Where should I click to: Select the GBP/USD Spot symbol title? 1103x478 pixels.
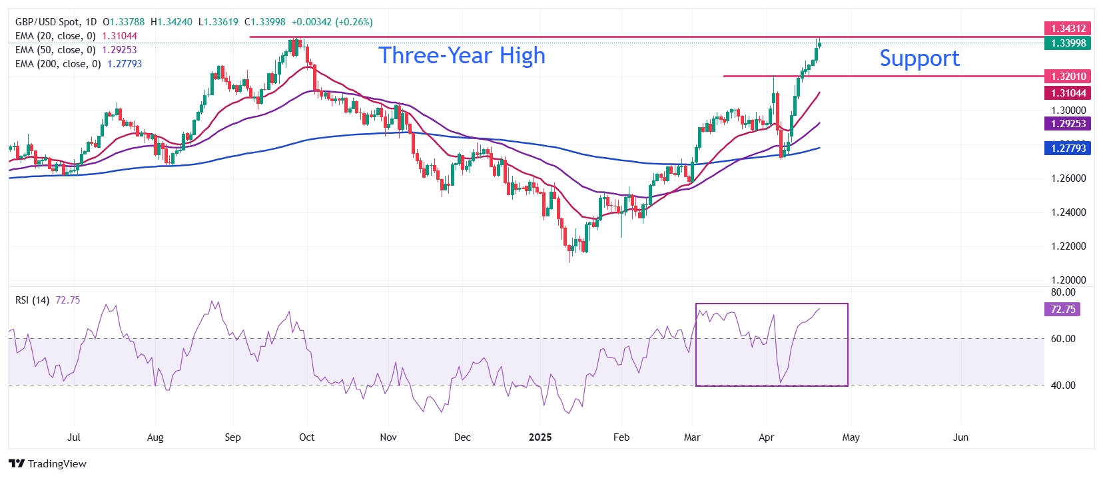pyautogui.click(x=56, y=22)
